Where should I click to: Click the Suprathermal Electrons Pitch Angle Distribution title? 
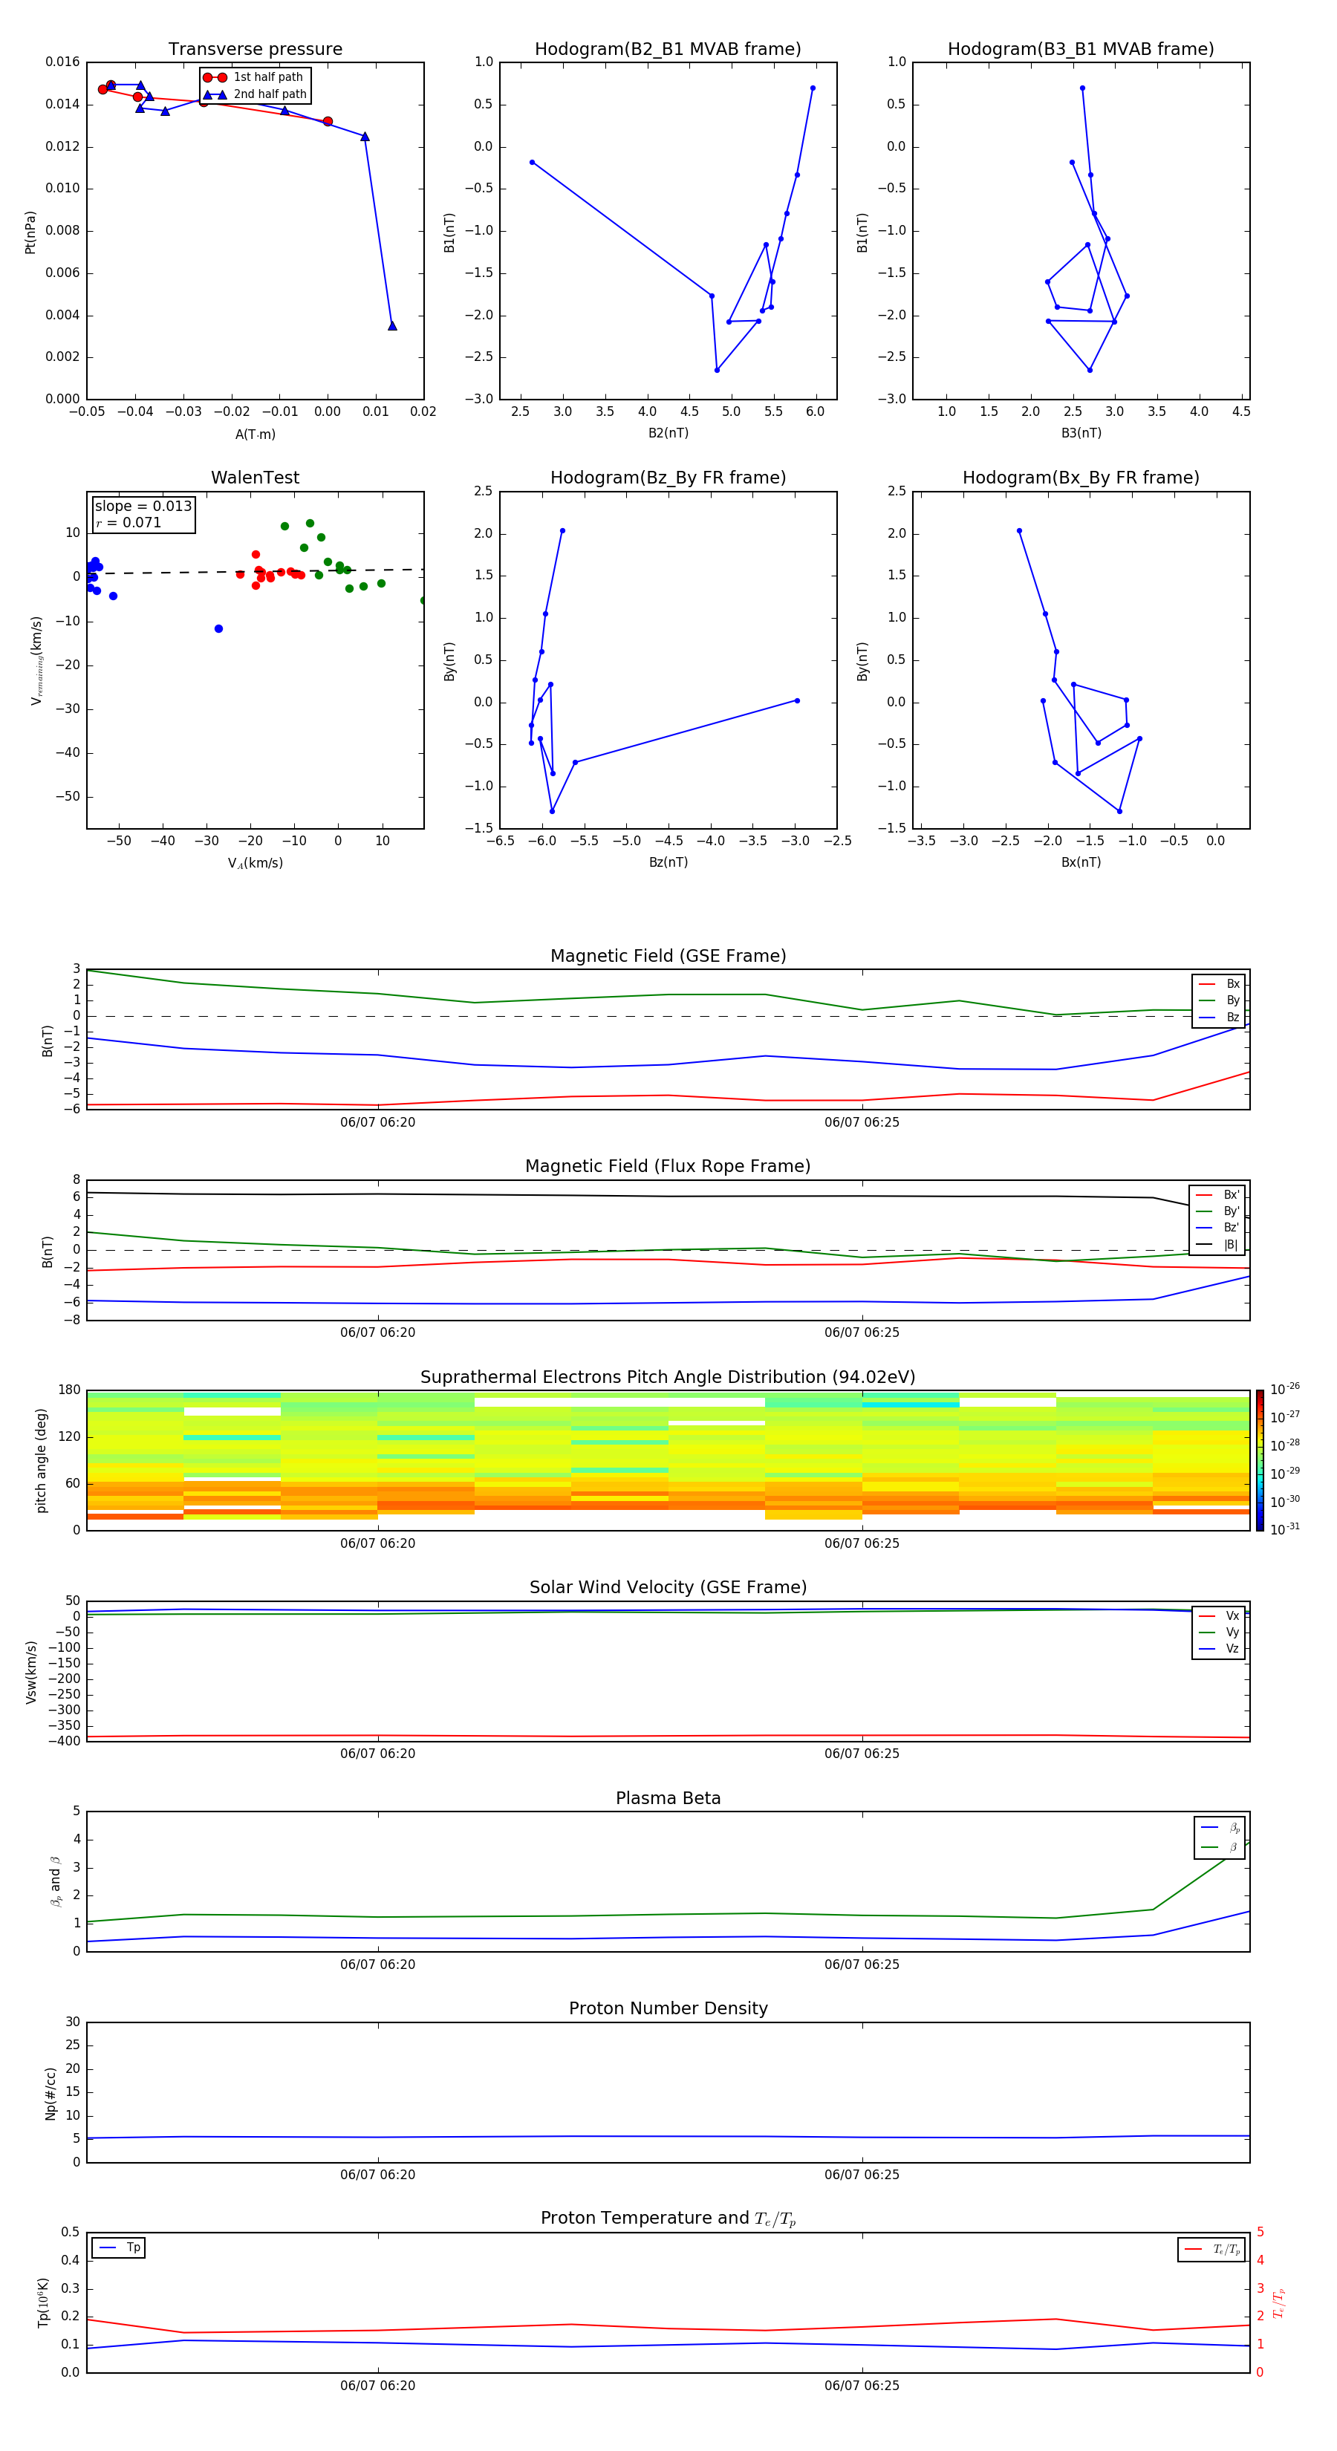tap(668, 1378)
